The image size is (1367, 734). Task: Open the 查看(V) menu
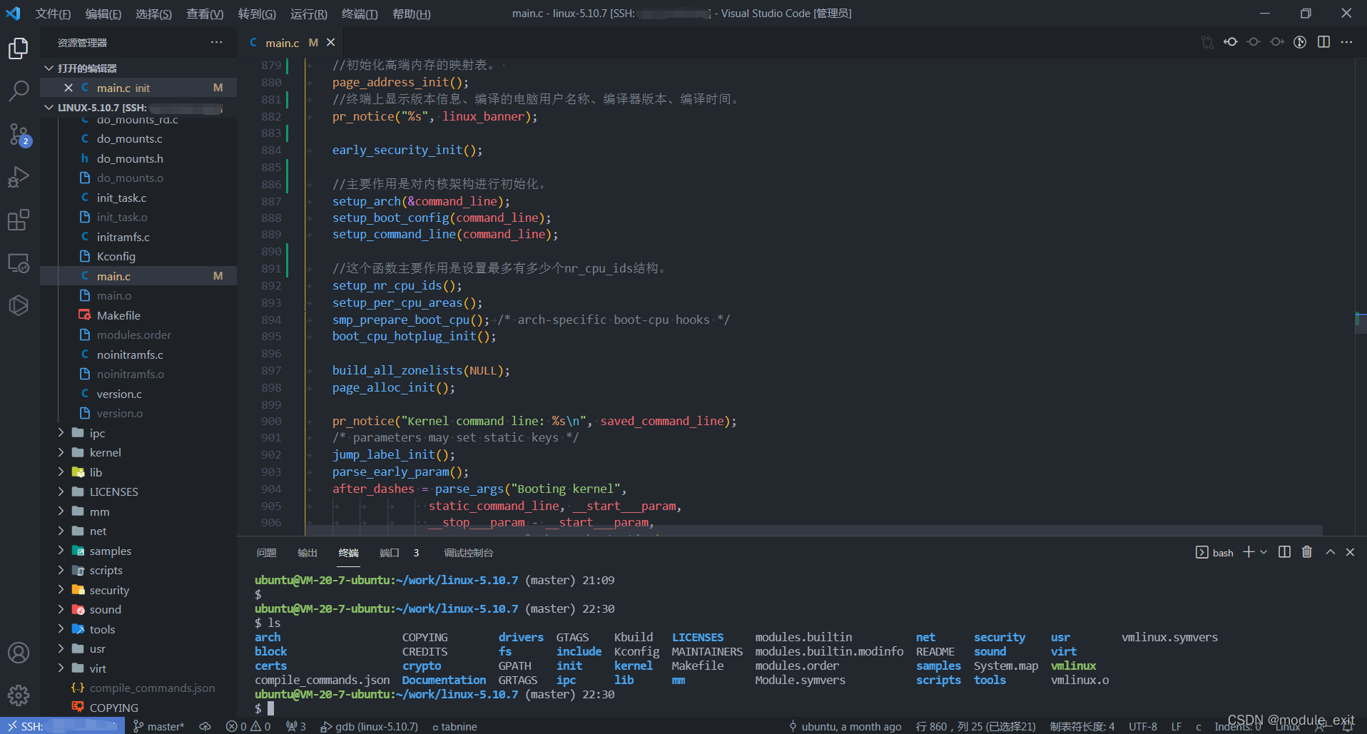[205, 14]
